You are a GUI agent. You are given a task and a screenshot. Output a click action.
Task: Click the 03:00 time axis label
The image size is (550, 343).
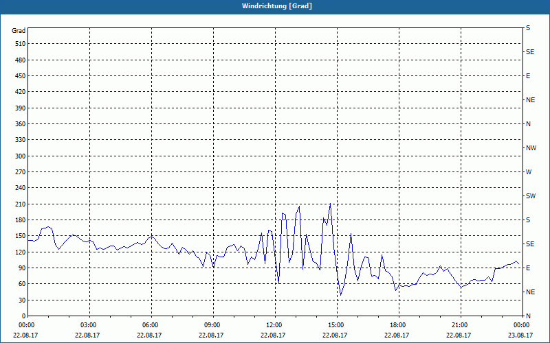89,325
